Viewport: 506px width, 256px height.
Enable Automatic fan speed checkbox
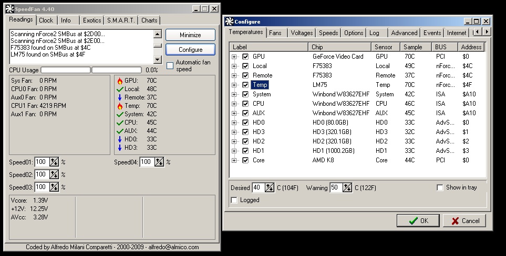pos(170,65)
